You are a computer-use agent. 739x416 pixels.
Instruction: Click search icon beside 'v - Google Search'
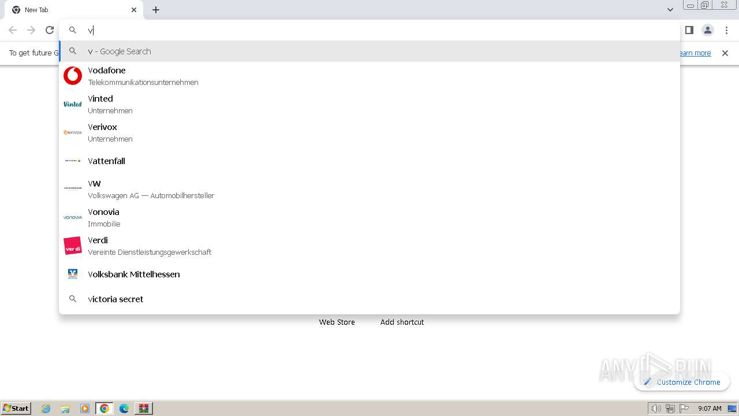(x=73, y=51)
